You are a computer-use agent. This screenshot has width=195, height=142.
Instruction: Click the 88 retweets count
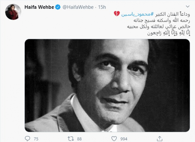tap(79, 139)
